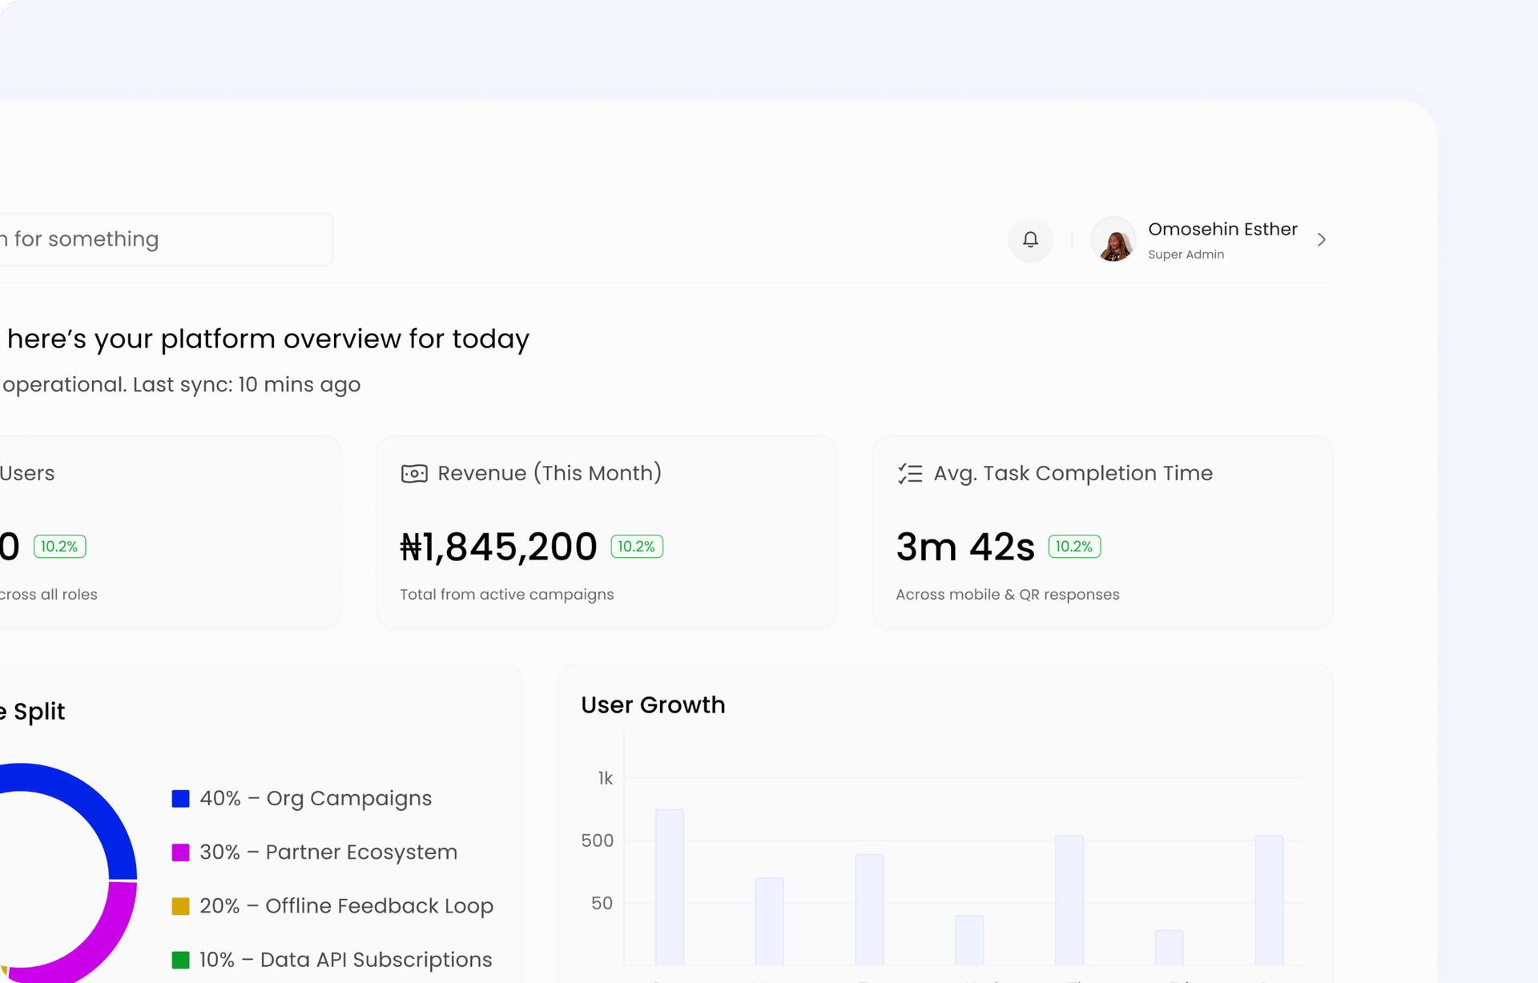Select the yellow Offline Feedback Loop swatch
The width and height of the screenshot is (1538, 983).
click(181, 905)
